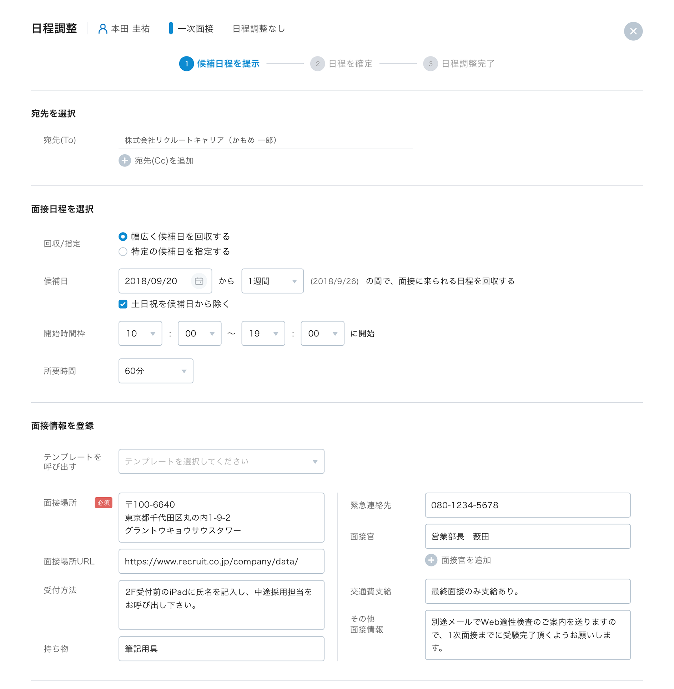Viewport: 674px width, 689px height.
Task: Click the step 3 circle icon
Action: tap(430, 64)
